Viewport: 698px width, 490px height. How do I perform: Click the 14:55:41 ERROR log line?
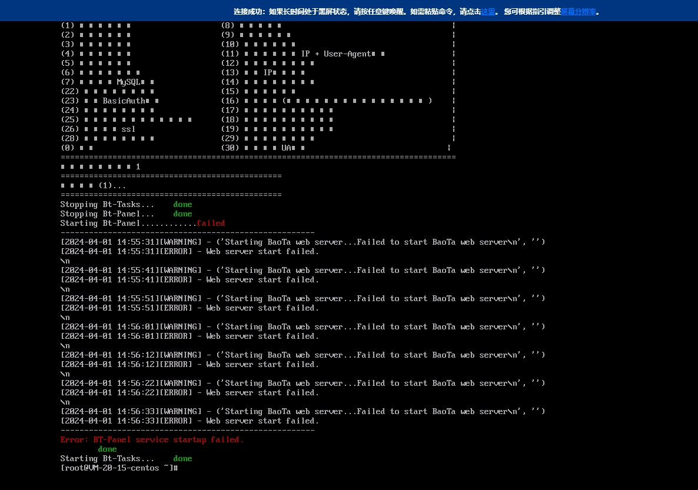pyautogui.click(x=190, y=280)
